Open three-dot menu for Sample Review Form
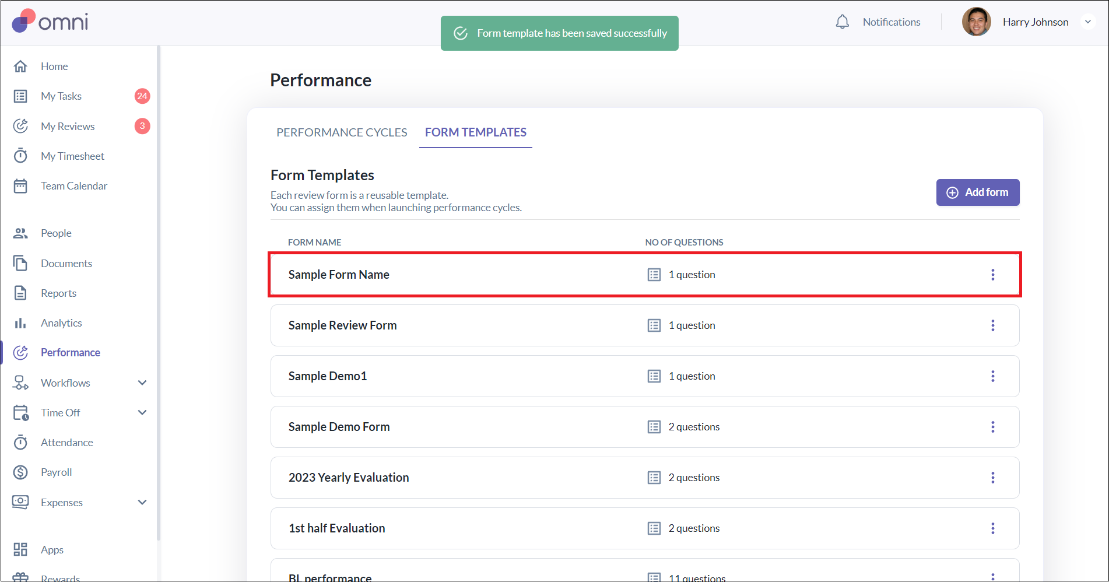Viewport: 1109px width, 582px height. (x=992, y=325)
